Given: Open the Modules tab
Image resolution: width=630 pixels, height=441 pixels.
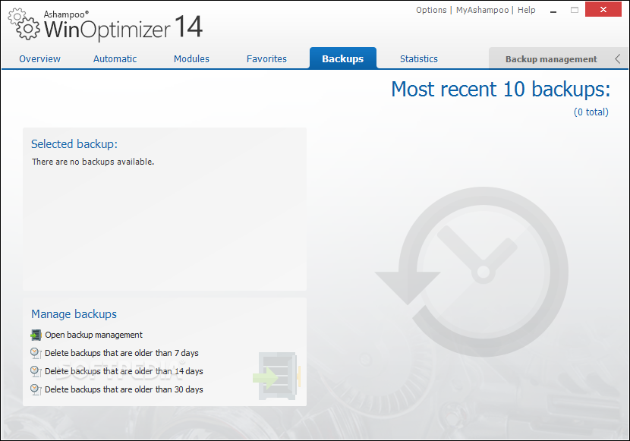Looking at the screenshot, I should 191,59.
